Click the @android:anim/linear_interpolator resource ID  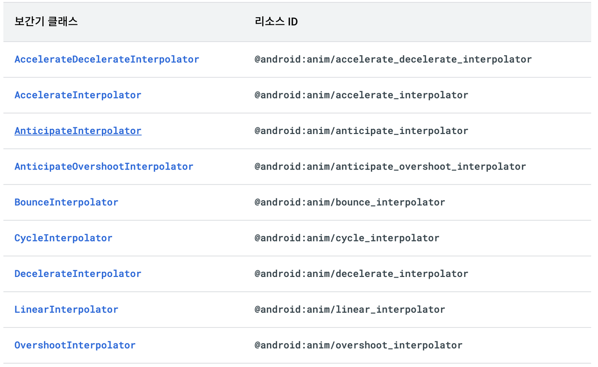click(x=349, y=310)
